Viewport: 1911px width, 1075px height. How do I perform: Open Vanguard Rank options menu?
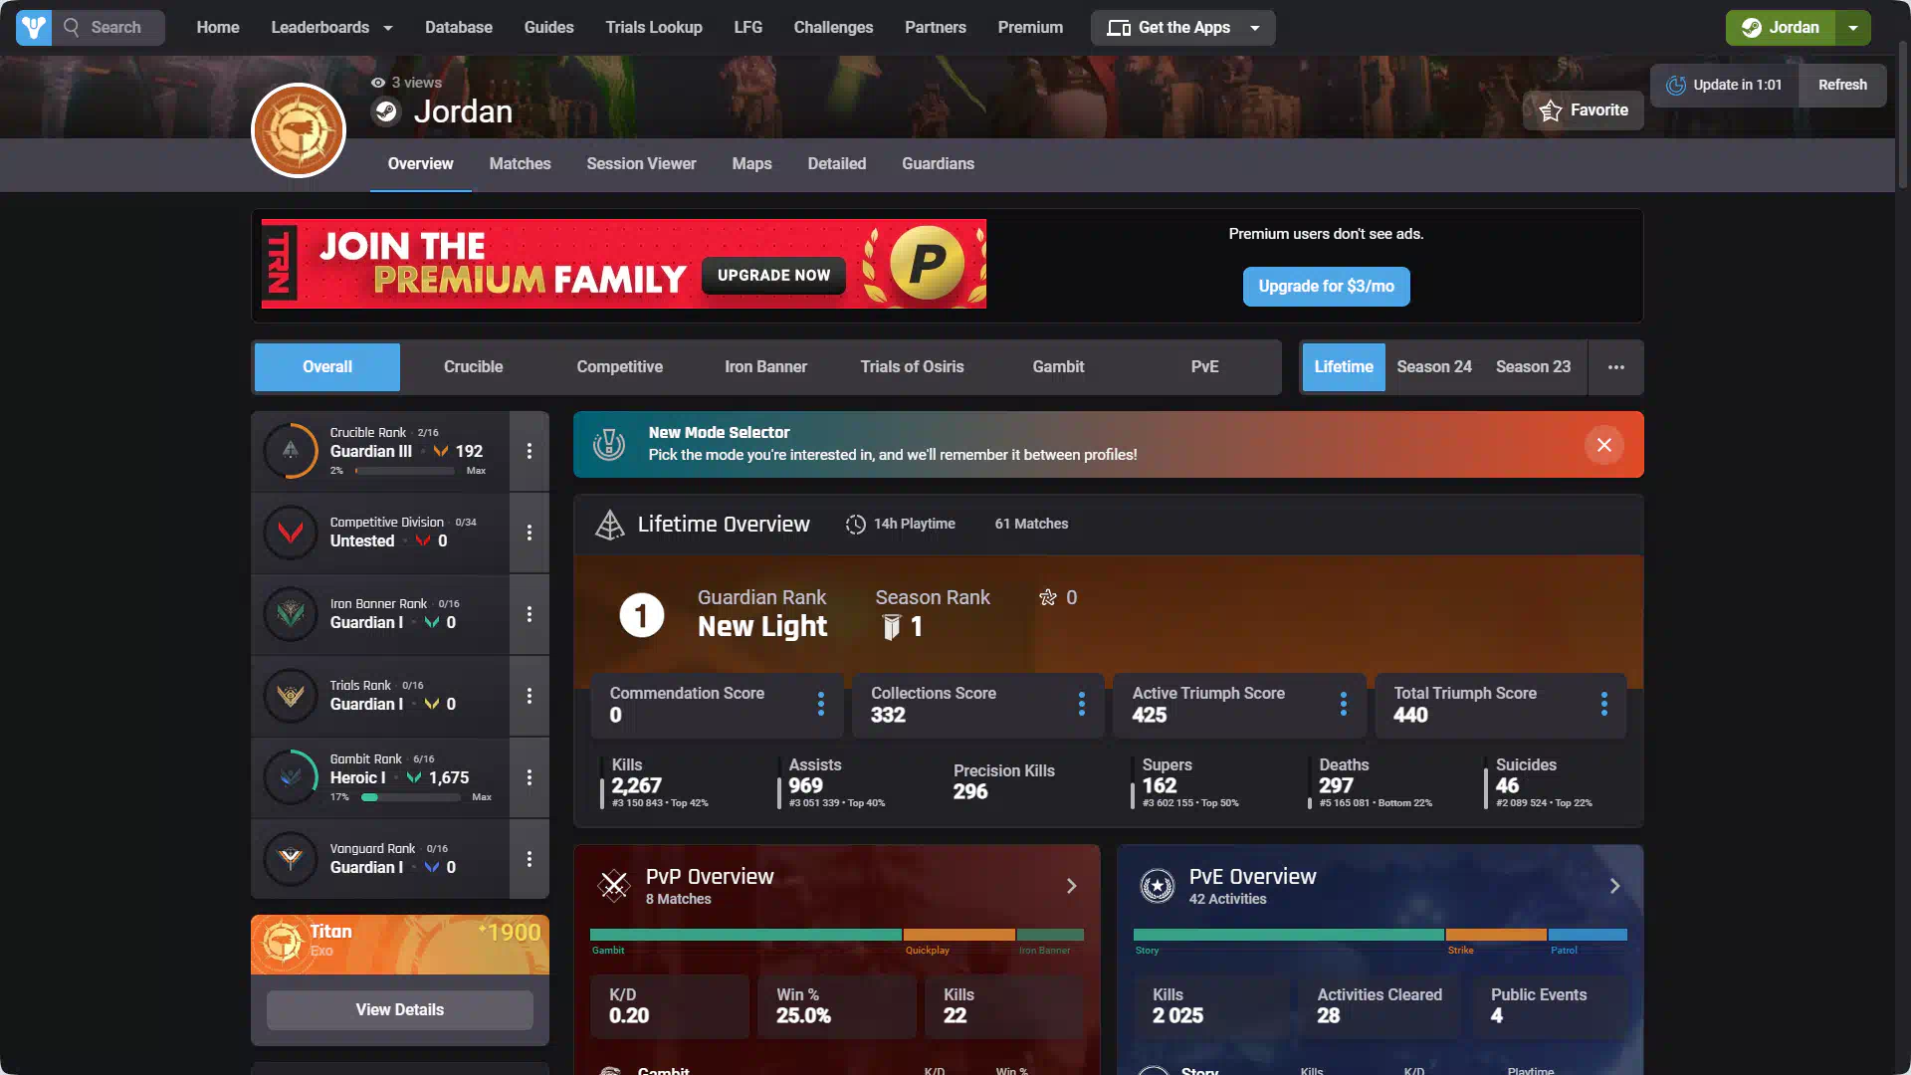pos(530,859)
